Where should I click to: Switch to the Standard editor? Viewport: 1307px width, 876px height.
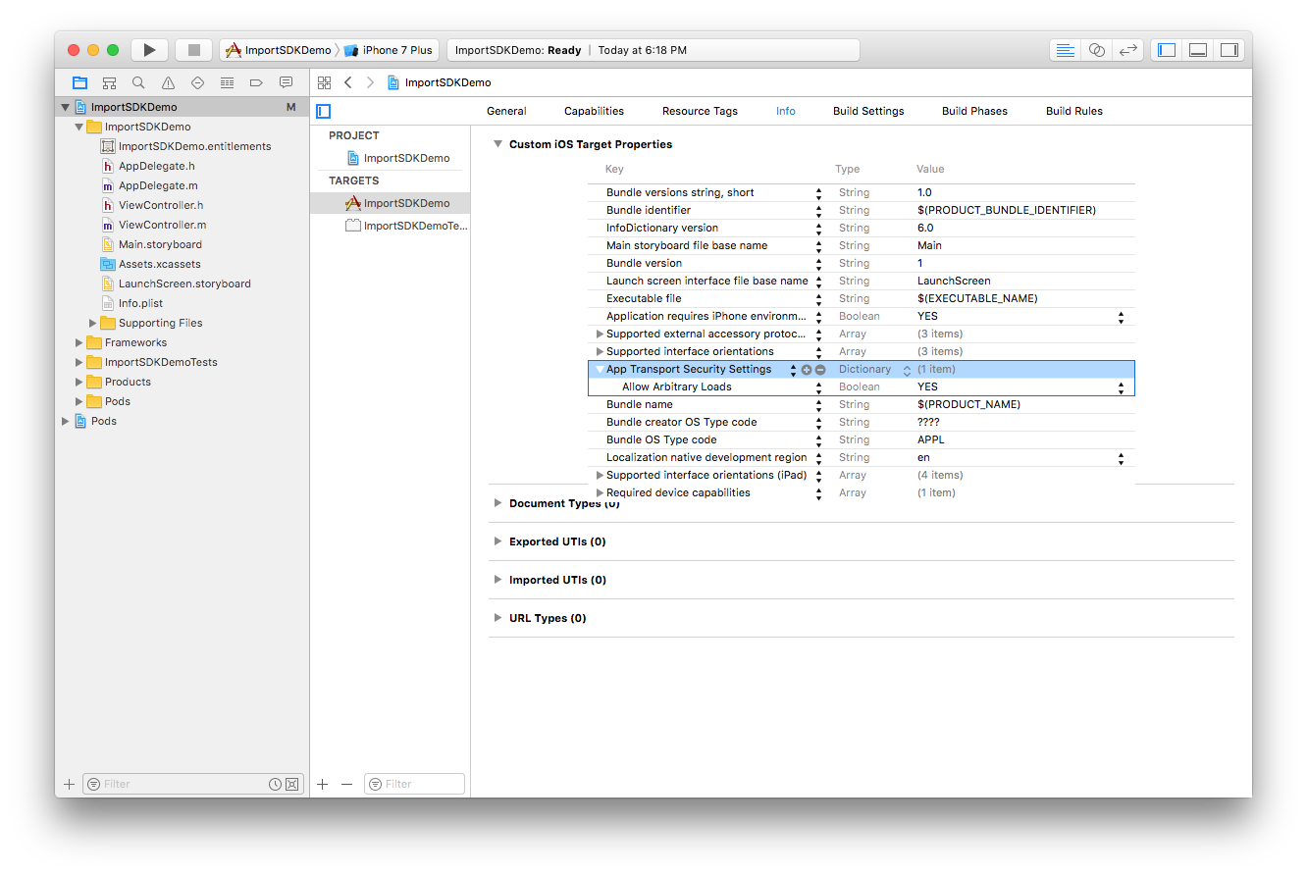1066,50
